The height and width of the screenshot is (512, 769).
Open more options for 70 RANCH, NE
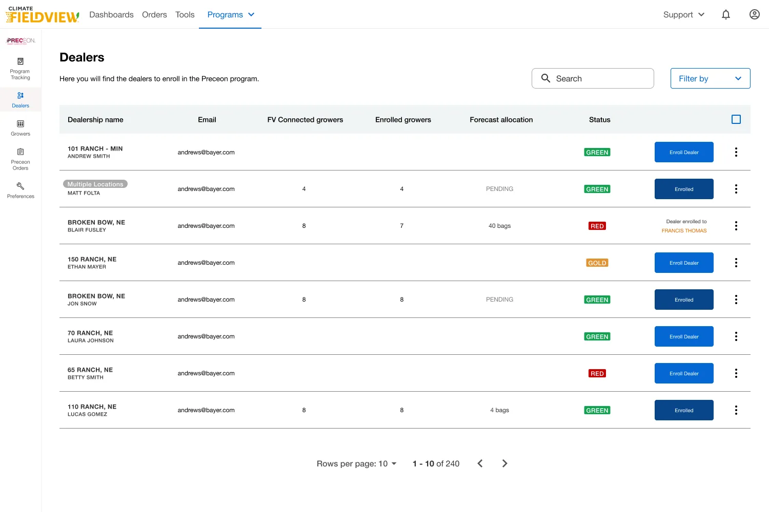(736, 336)
